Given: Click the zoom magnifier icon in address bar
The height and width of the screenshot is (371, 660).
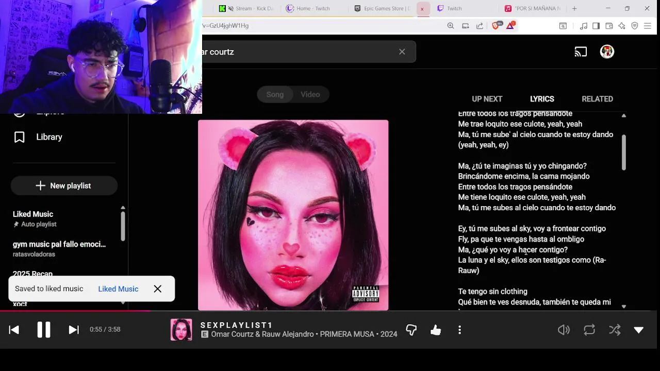Looking at the screenshot, I should [x=451, y=26].
